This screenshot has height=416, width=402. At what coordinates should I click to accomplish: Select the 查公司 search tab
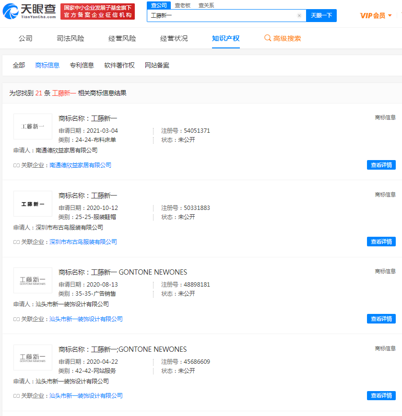pyautogui.click(x=159, y=5)
